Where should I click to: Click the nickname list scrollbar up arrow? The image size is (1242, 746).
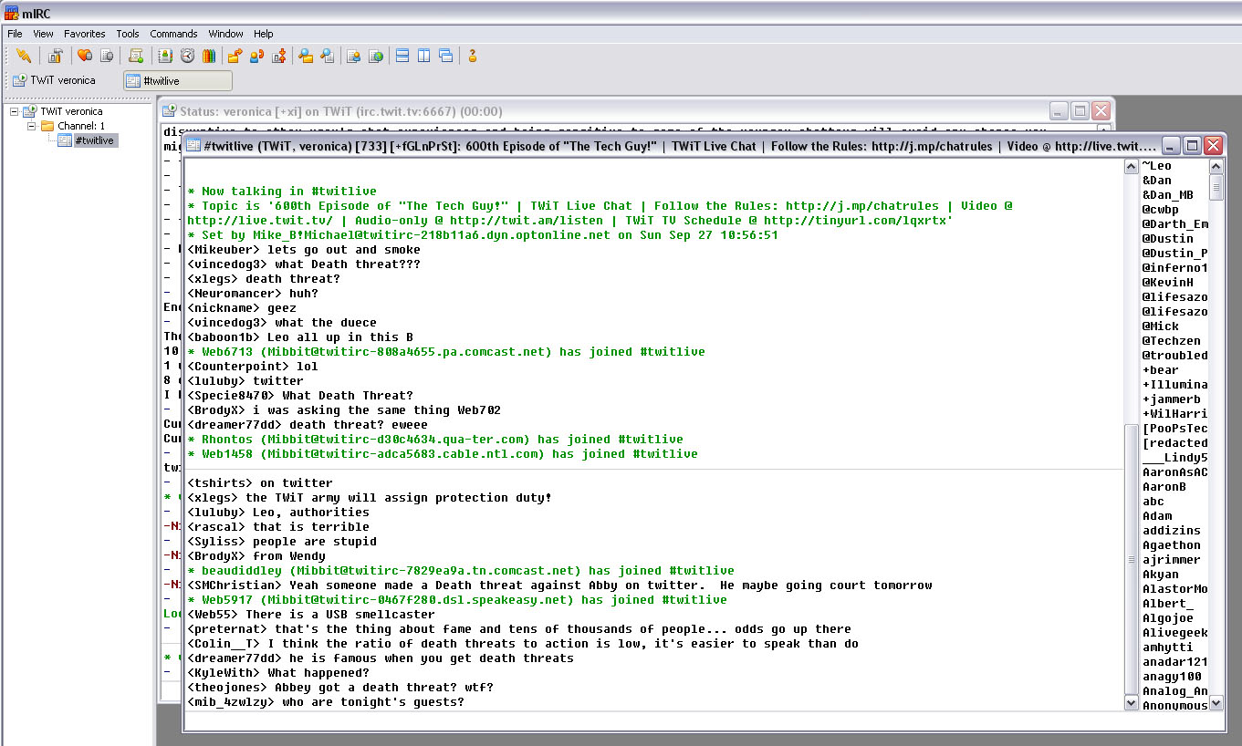click(x=1216, y=167)
